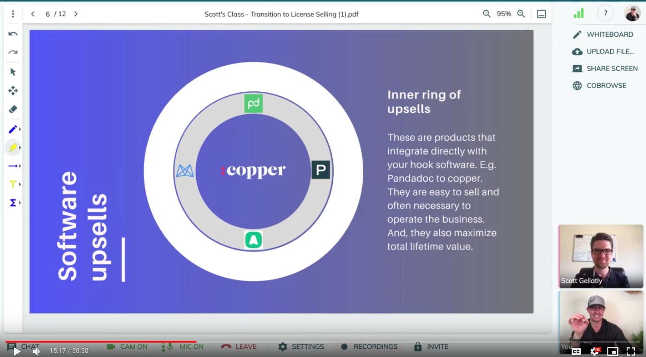
Task: Select the arrow line tool
Action: tap(12, 166)
